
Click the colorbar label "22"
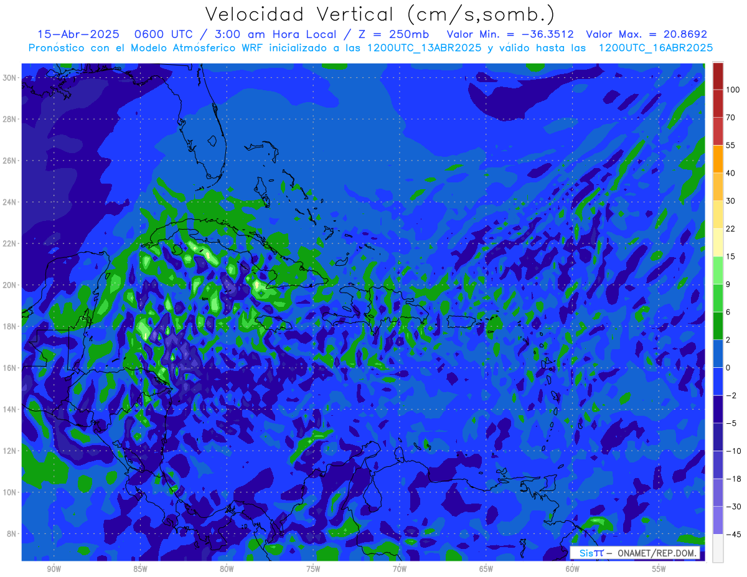tap(731, 228)
